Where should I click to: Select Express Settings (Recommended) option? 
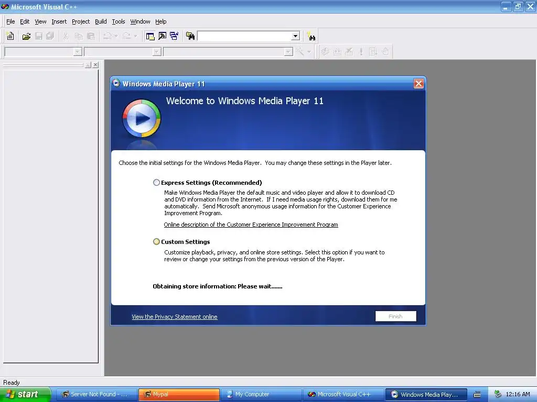point(156,183)
